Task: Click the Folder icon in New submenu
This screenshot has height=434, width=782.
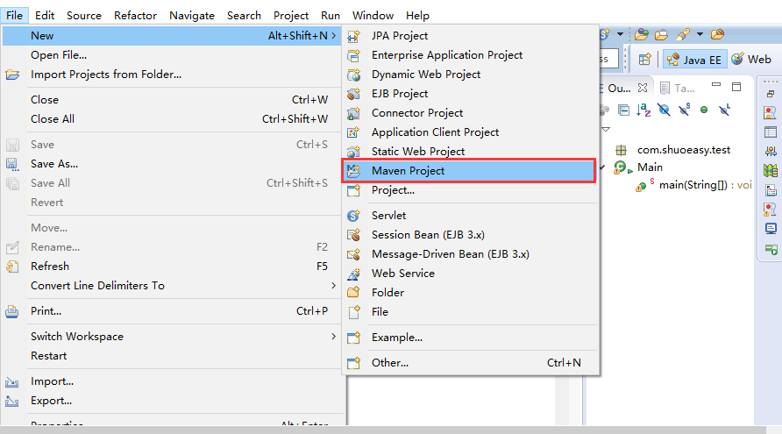Action: 353,293
